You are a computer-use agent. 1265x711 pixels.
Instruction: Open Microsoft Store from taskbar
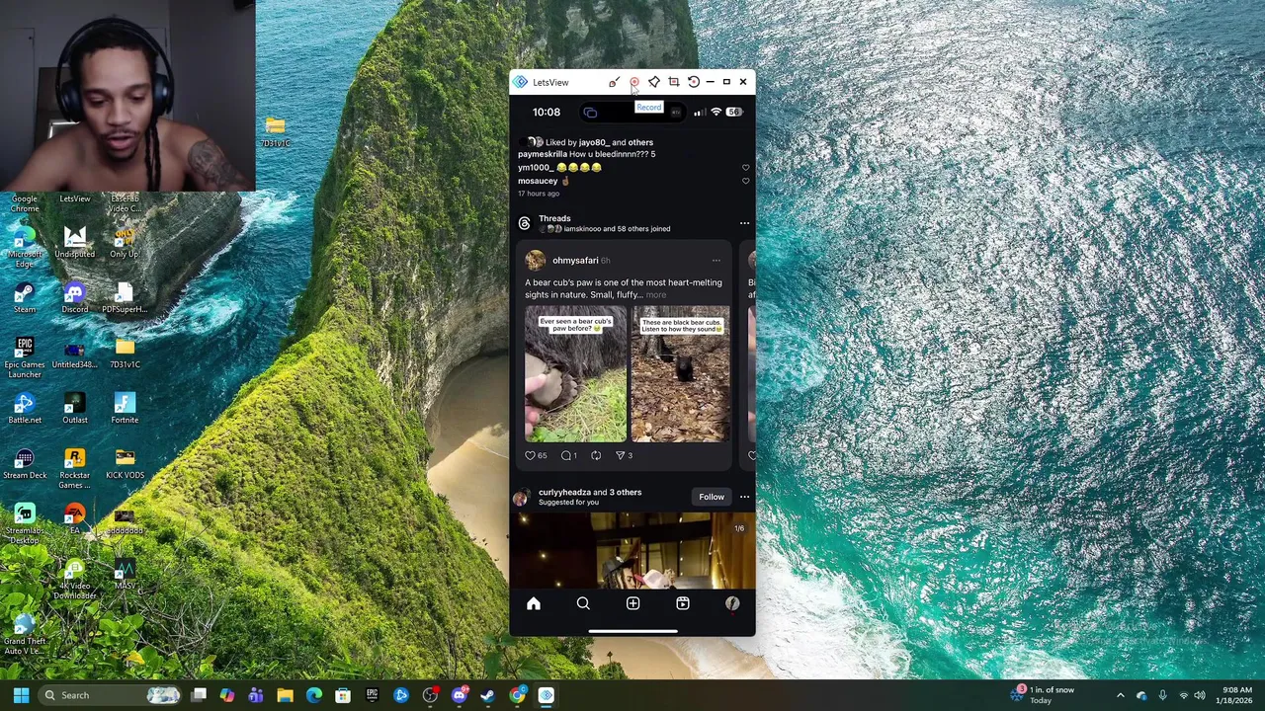tap(343, 695)
